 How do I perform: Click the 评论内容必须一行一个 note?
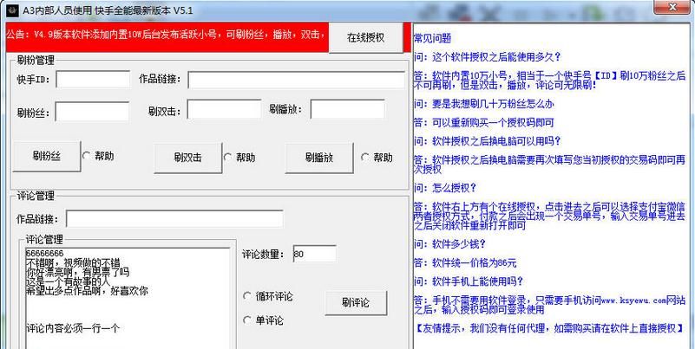pyautogui.click(x=73, y=328)
